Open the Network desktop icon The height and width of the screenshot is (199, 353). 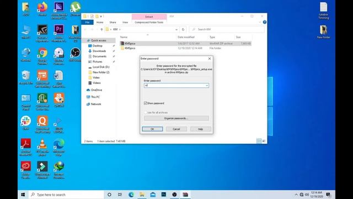coord(26,55)
